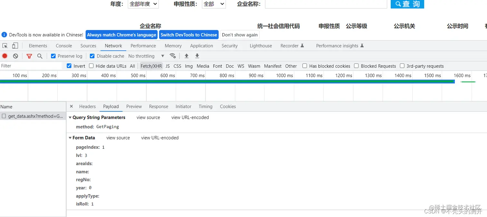This screenshot has height=217, width=487.
Task: Enable Hide data URLs checkbox
Action: (91, 66)
